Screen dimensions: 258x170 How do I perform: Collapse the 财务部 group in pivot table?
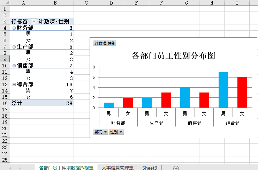click(x=14, y=28)
